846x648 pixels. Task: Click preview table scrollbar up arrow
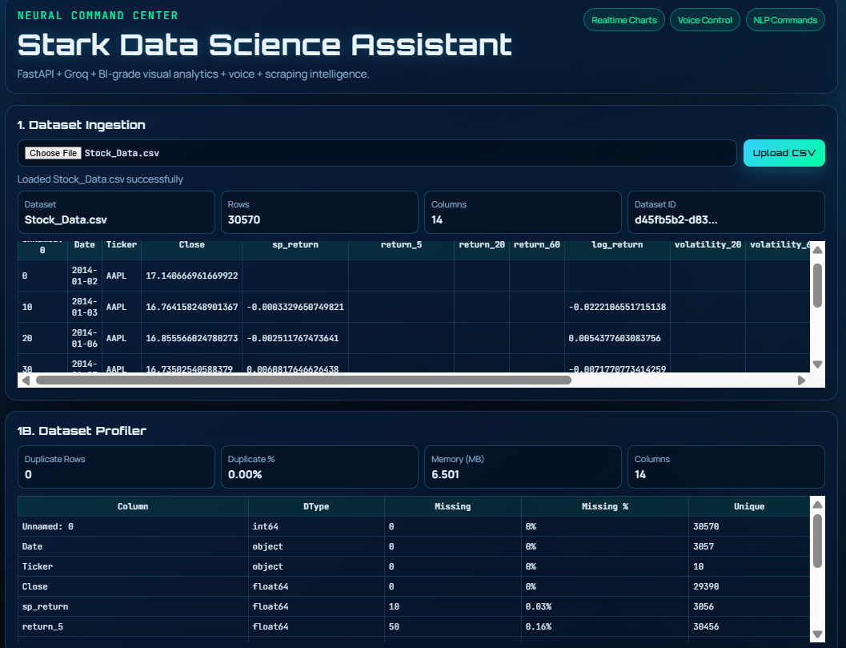click(817, 249)
